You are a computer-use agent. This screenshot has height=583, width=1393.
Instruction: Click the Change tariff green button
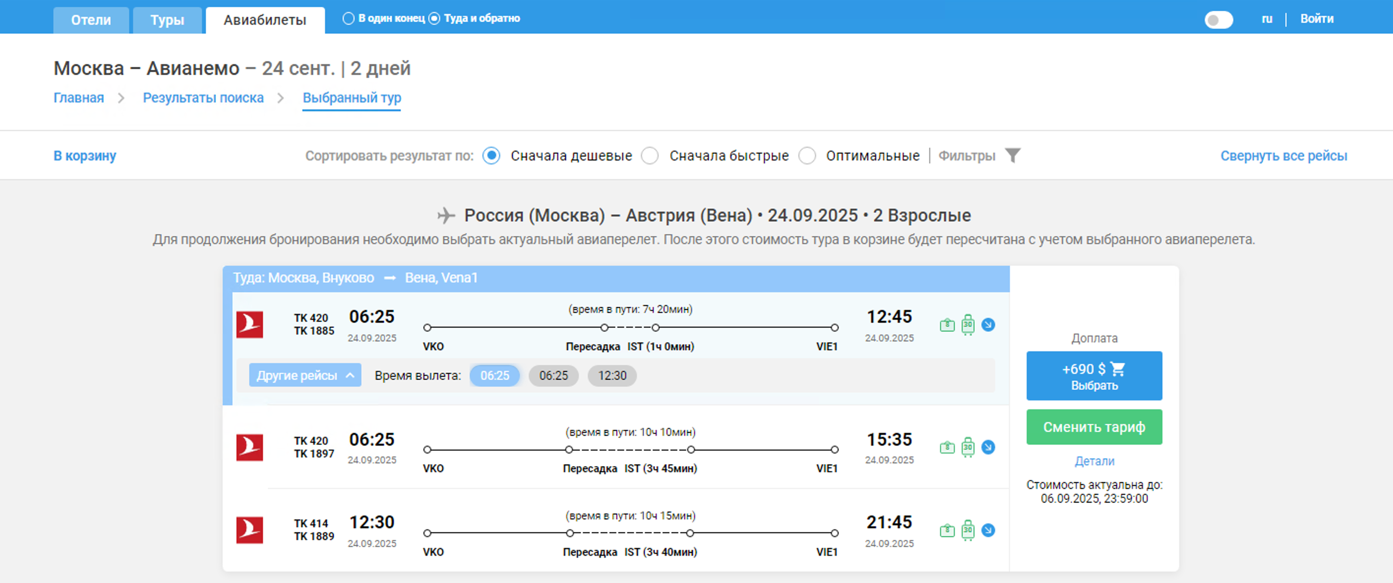coord(1094,427)
